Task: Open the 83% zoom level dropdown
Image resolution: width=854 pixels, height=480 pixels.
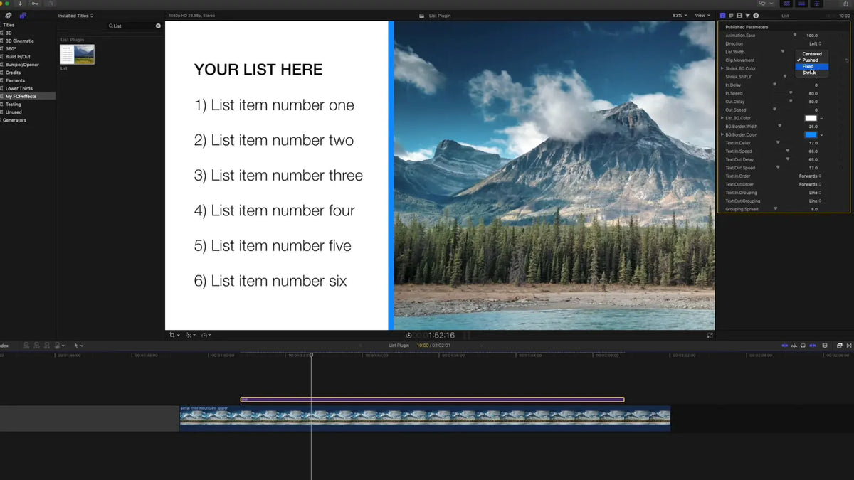Action: tap(680, 15)
